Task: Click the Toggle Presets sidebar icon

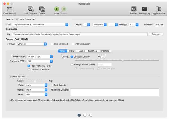Action: point(159,9)
